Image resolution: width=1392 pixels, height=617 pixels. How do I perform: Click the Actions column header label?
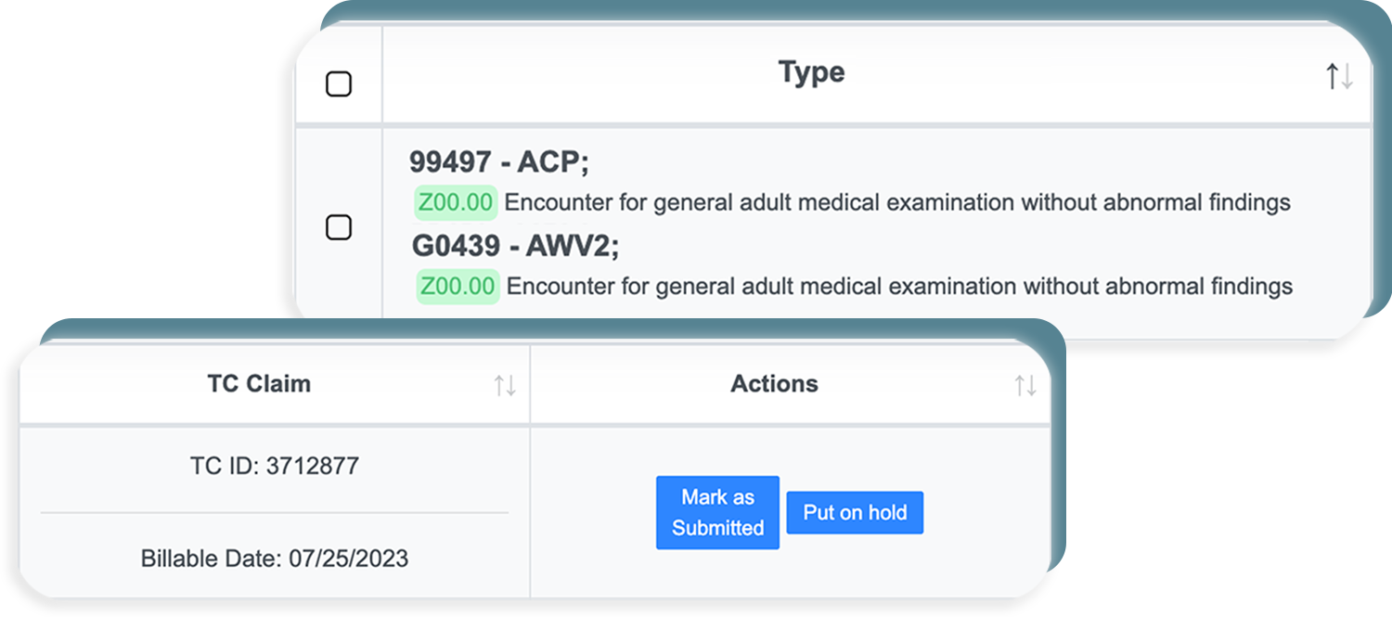[x=774, y=384]
